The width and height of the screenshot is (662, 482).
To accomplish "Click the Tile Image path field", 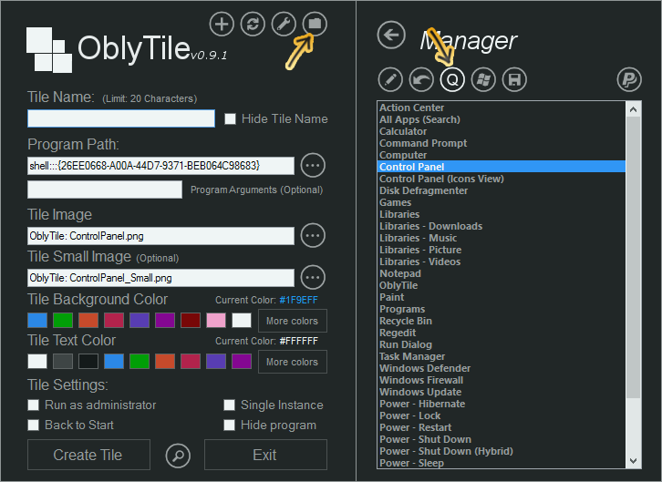I will [x=160, y=236].
